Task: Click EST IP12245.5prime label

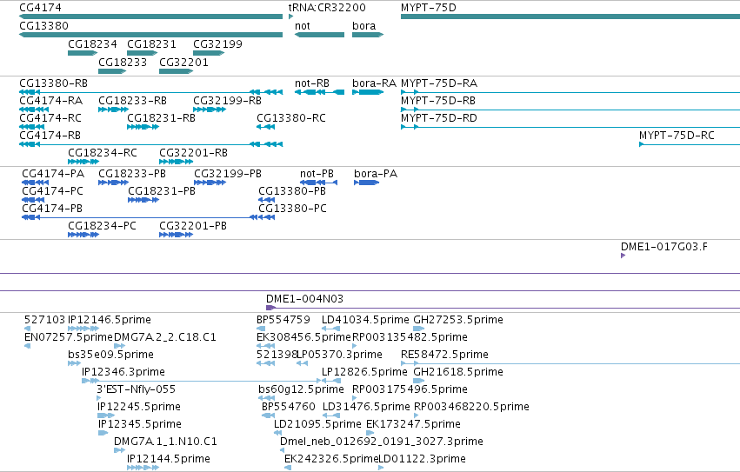Action: pyautogui.click(x=139, y=407)
